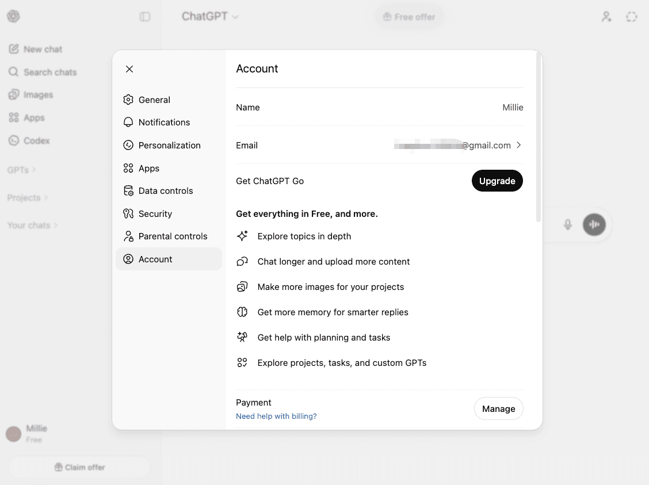The height and width of the screenshot is (485, 649).
Task: Open Codex from the sidebar
Action: (36, 140)
